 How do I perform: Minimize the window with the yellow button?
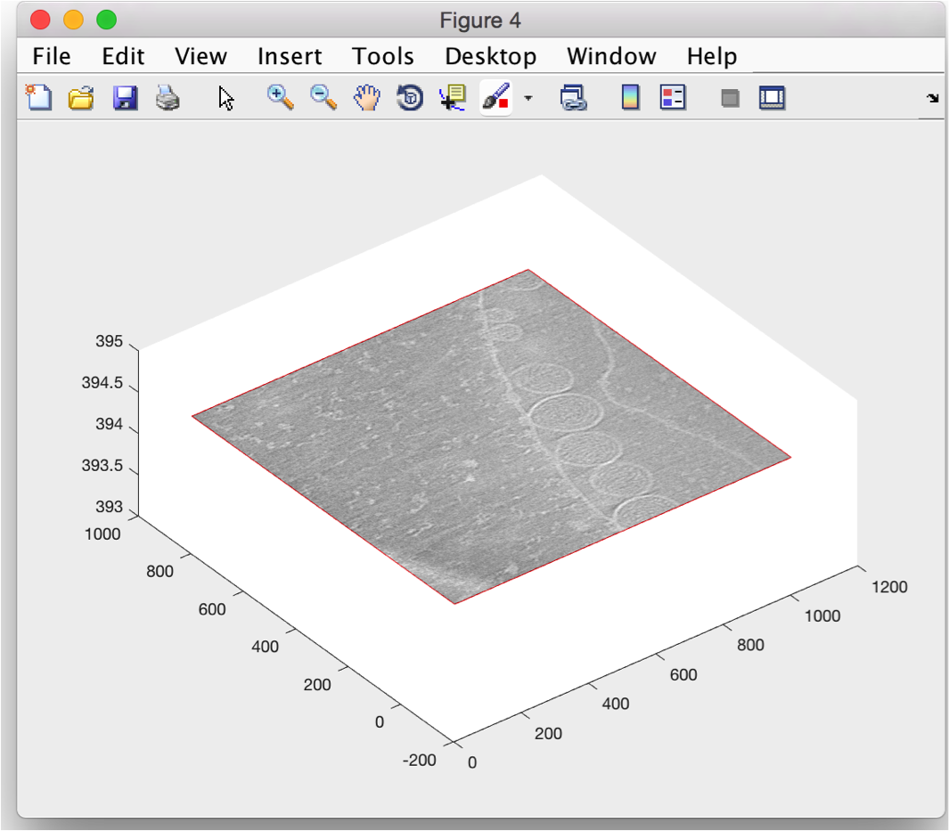click(x=73, y=20)
